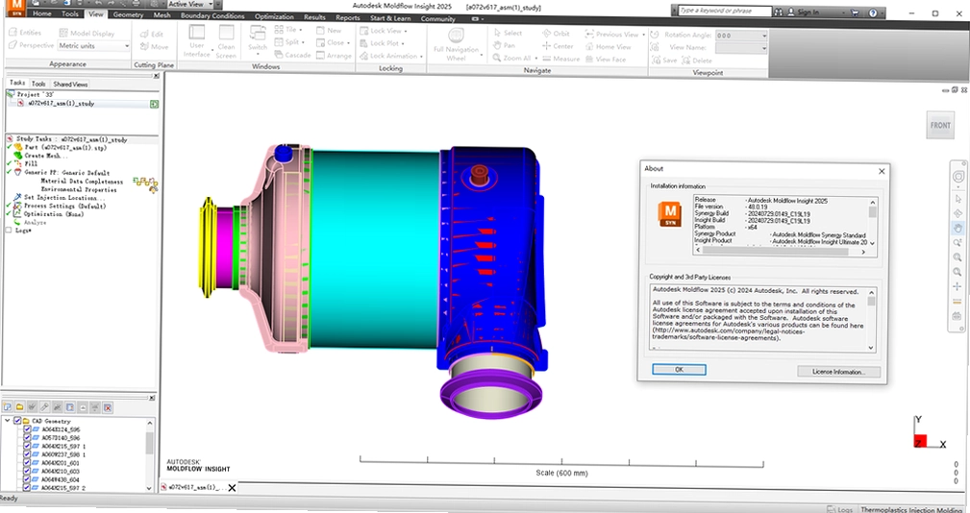Click the delete layer red X icon

(108, 407)
